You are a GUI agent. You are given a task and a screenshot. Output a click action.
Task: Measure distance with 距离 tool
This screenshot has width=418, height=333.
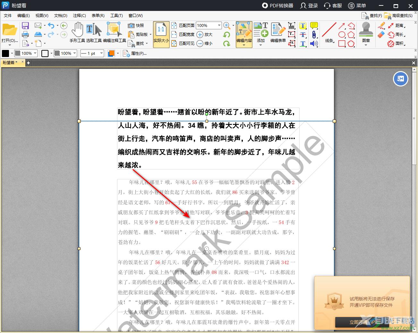(x=396, y=25)
